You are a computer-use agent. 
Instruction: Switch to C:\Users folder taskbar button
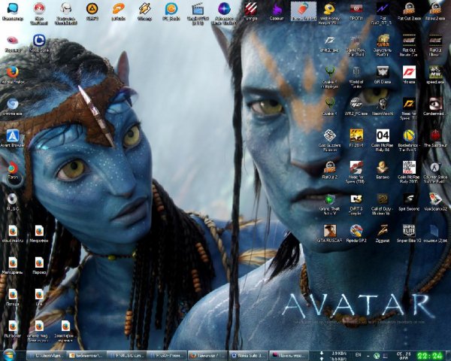pos(46,356)
